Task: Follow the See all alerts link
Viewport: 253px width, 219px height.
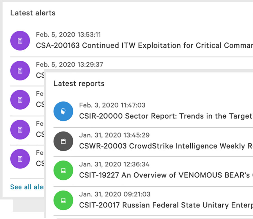Action: [27, 187]
